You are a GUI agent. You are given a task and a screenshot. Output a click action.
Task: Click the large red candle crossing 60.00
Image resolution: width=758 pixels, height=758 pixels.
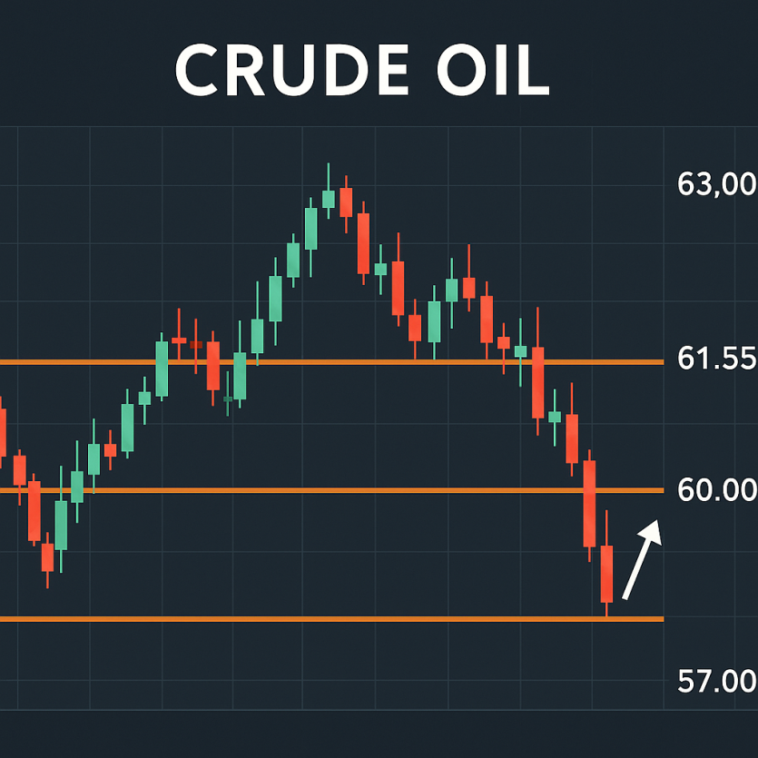click(589, 503)
